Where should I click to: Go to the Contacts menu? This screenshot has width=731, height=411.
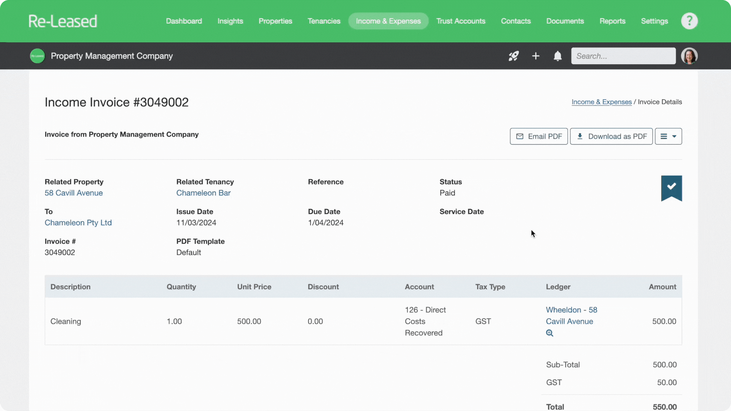pos(516,21)
